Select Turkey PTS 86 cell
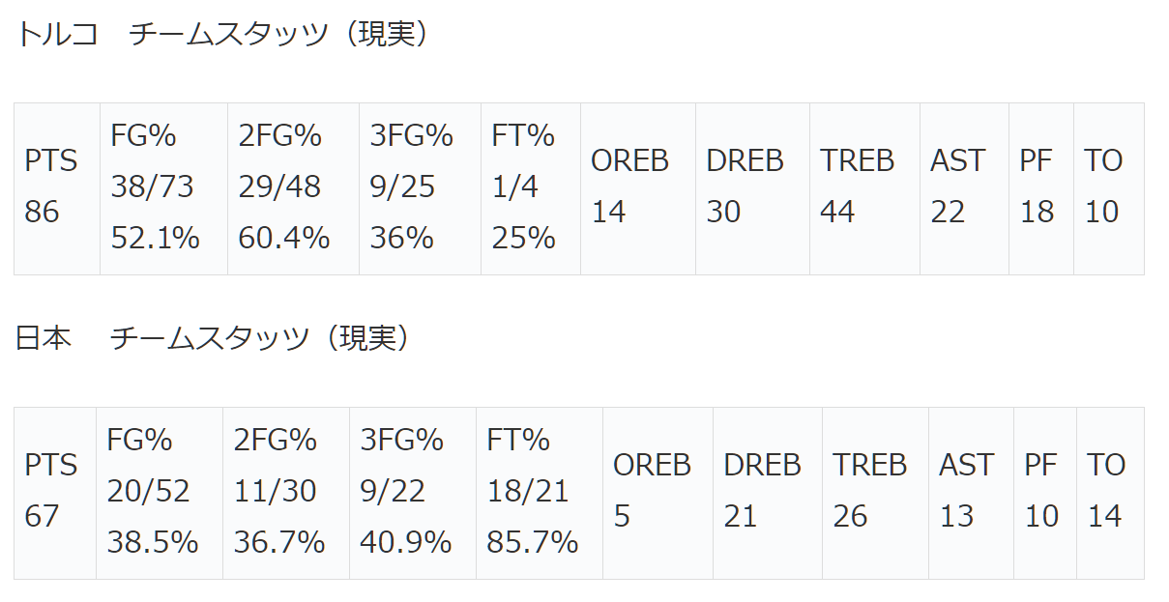 [x=57, y=188]
